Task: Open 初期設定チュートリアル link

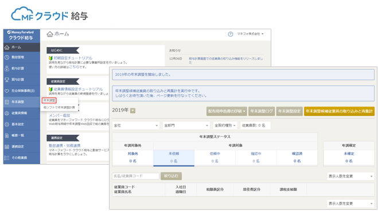Action: tap(73, 58)
